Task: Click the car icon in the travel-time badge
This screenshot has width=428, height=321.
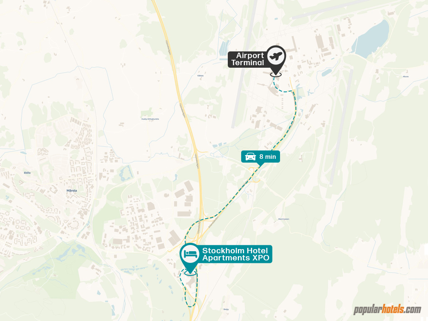Action: tap(251, 157)
